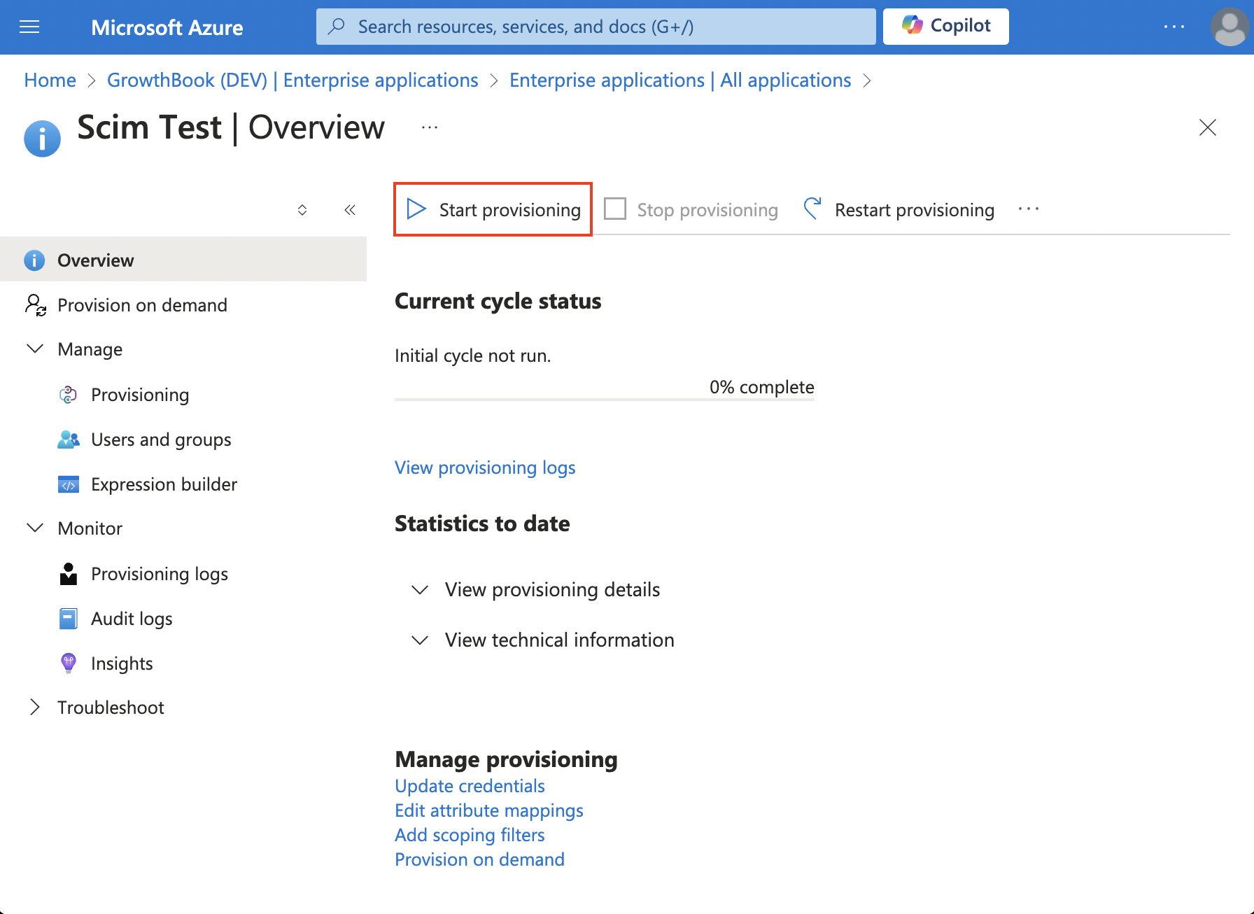Open Provisioning under Manage
This screenshot has width=1254, height=914.
tap(140, 395)
